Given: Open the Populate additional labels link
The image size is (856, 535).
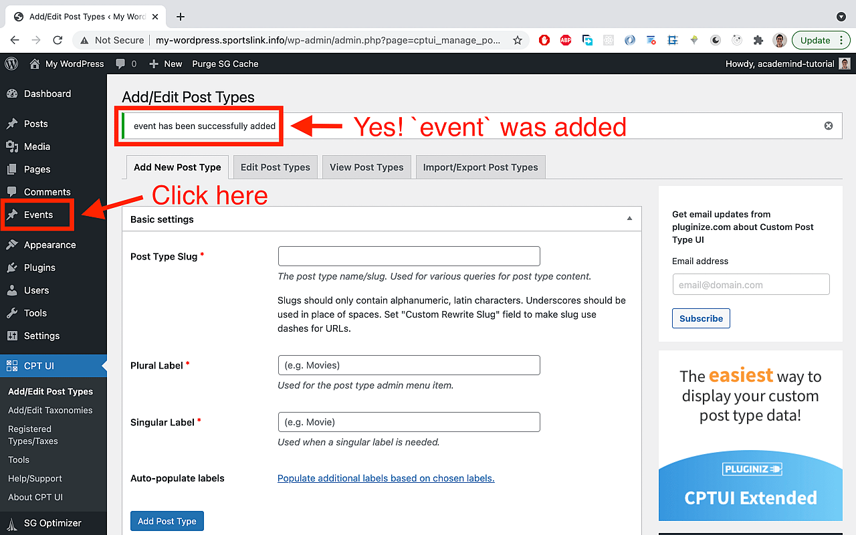Looking at the screenshot, I should pos(386,478).
